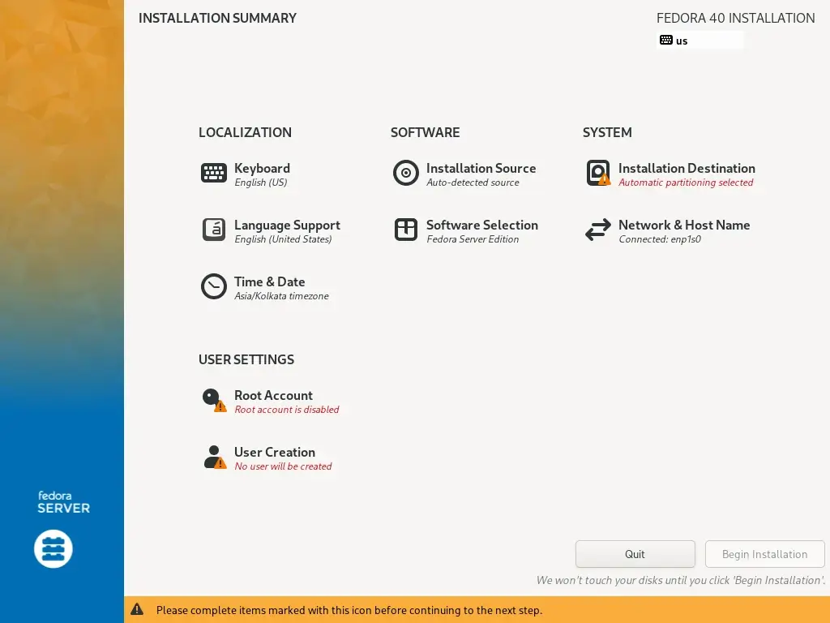830x623 pixels.
Task: Click the Fedora Server Edition subtitle
Action: tap(473, 239)
